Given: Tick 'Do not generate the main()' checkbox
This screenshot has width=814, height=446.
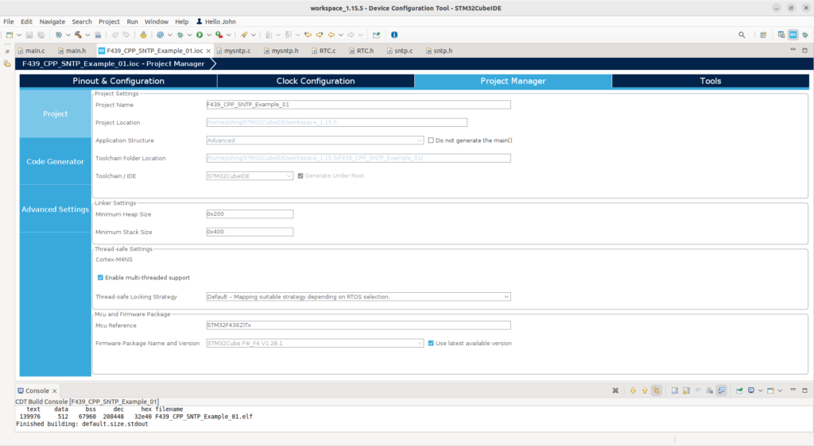Looking at the screenshot, I should pos(430,140).
